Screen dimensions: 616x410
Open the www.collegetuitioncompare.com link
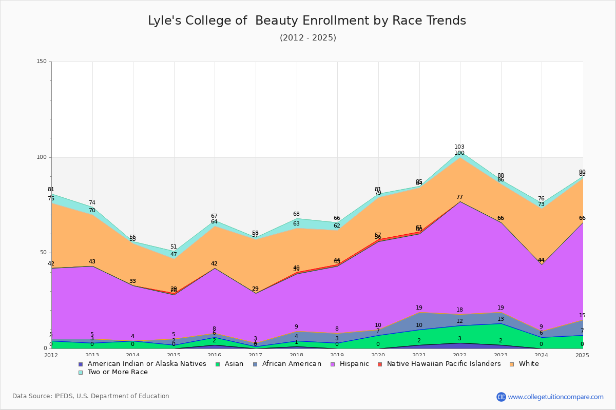point(556,397)
